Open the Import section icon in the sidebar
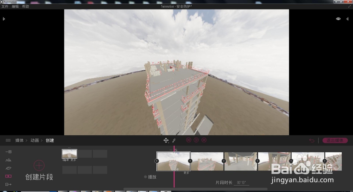The width and height of the screenshot is (353, 192). coord(8,152)
